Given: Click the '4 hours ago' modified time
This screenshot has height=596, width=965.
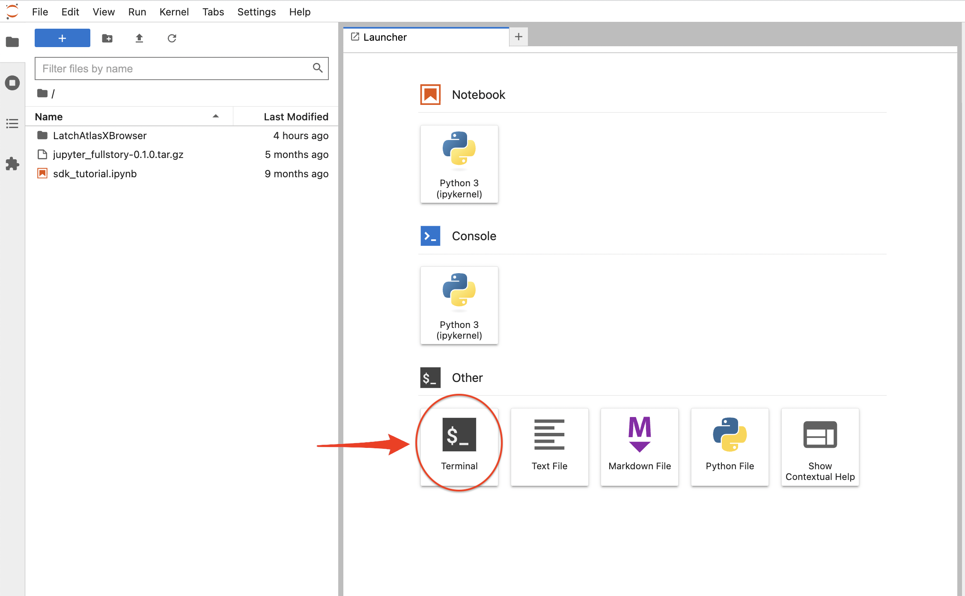Looking at the screenshot, I should click(x=301, y=136).
